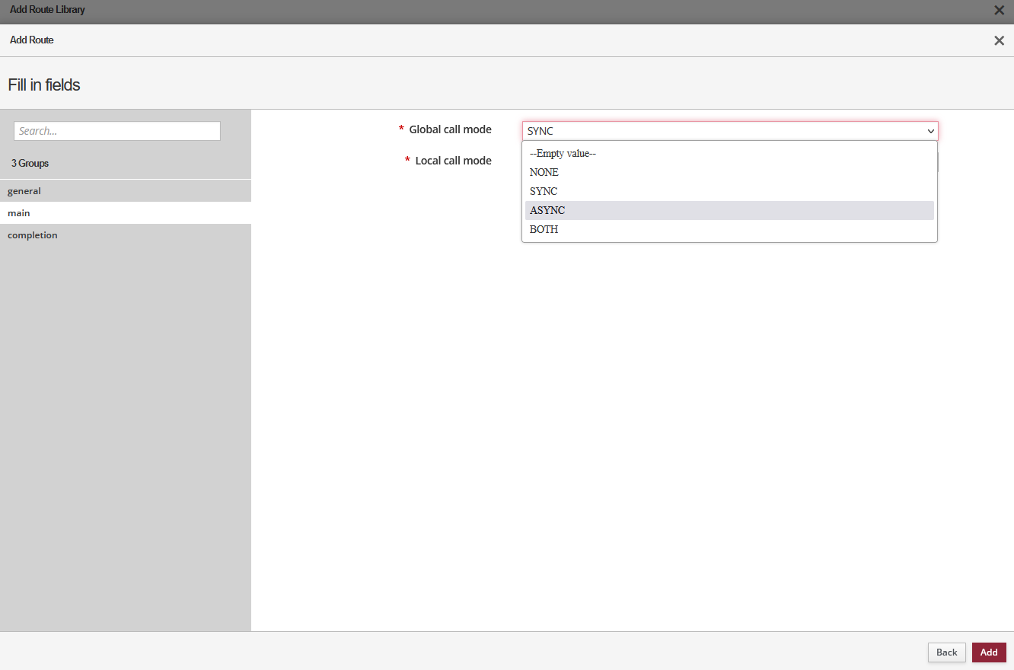
Task: Click the 3 Groups count text
Action: coord(30,164)
